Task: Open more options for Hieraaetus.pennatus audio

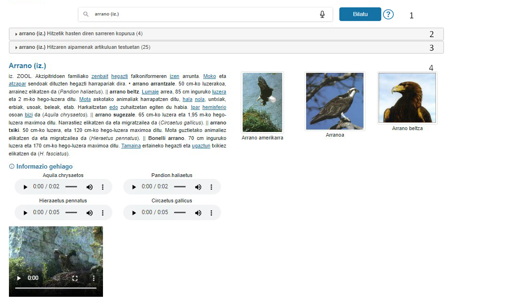Action: [103, 213]
